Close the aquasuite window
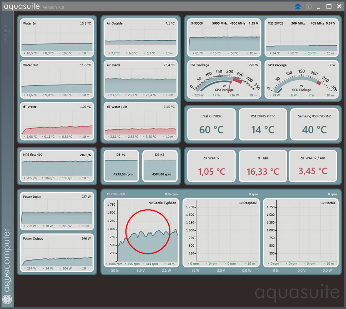 (x=339, y=7)
